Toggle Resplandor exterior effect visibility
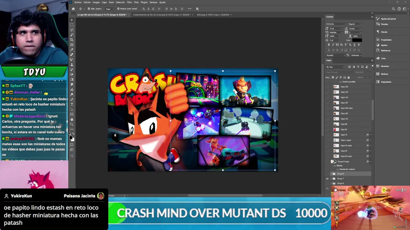Screen dimensions: 410x230 (x=337, y=169)
